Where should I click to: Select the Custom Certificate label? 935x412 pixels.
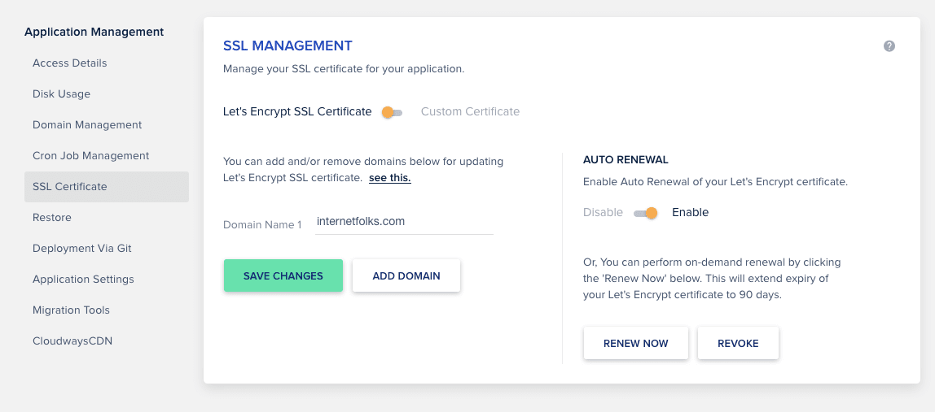click(471, 111)
